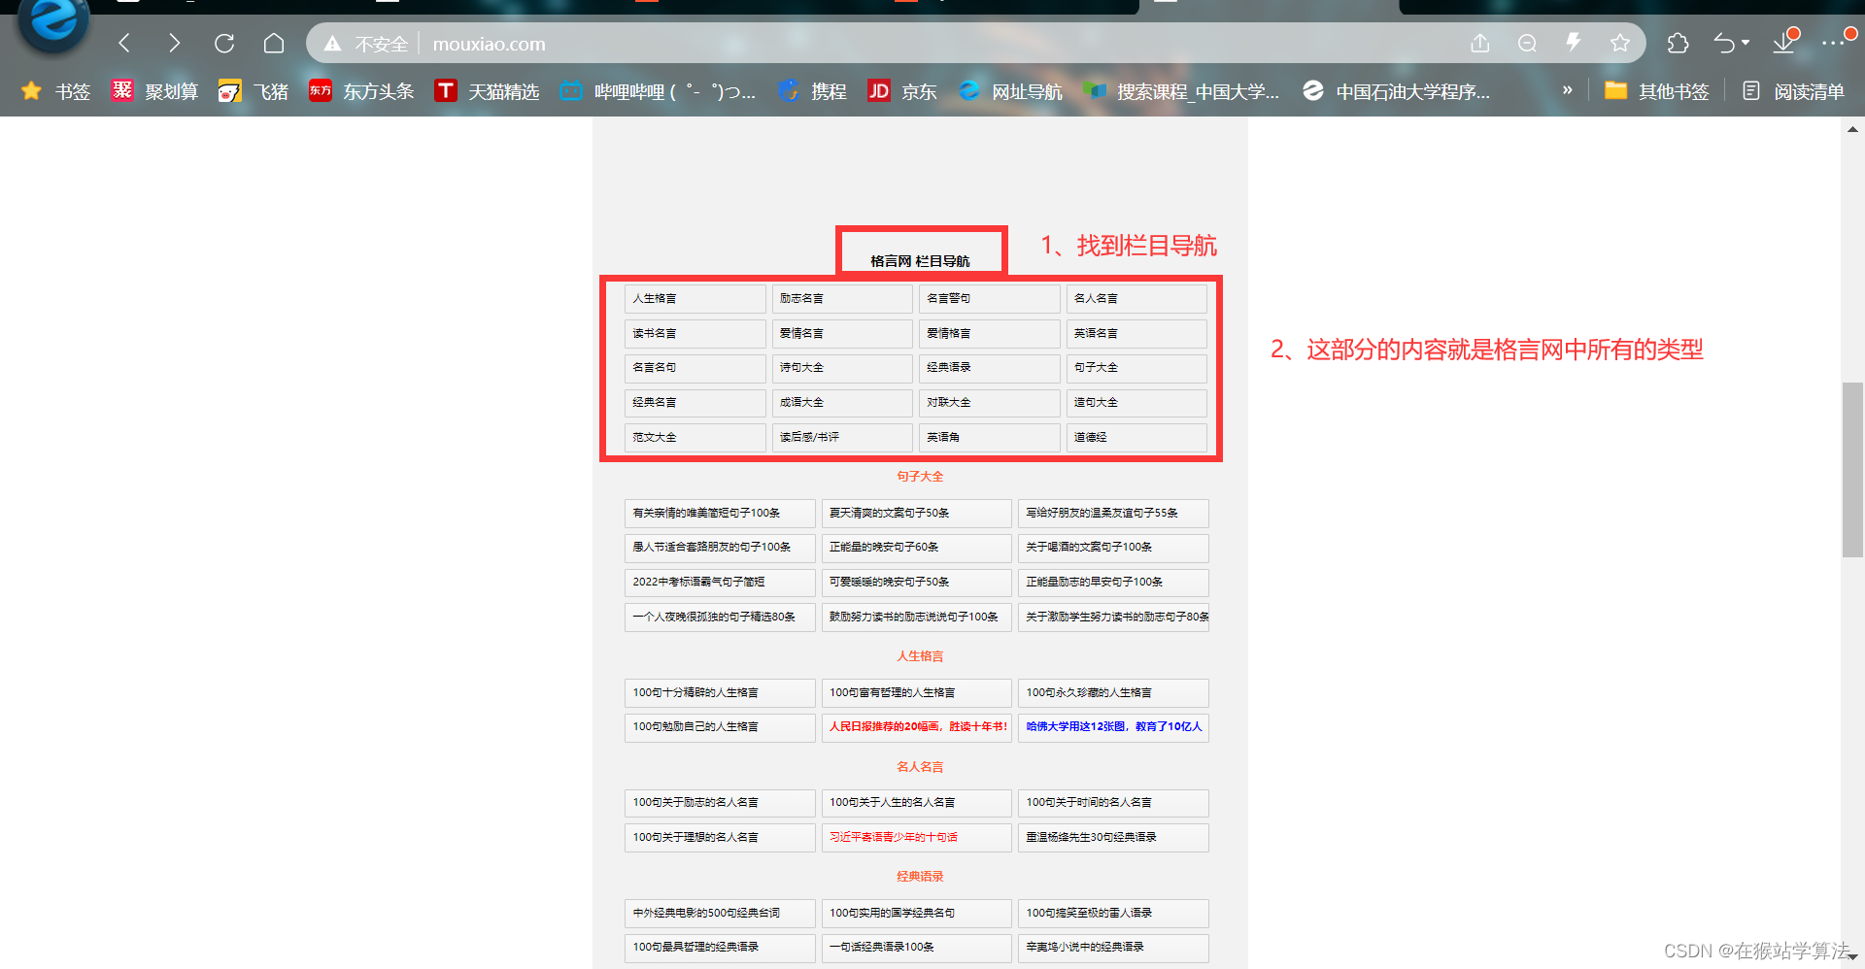
Task: Select 范文大全 in the navigation grid
Action: coord(695,437)
